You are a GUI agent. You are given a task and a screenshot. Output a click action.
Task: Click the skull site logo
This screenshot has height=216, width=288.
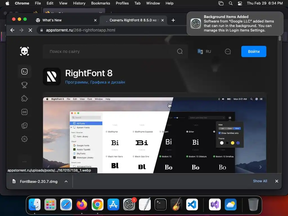coord(24,51)
